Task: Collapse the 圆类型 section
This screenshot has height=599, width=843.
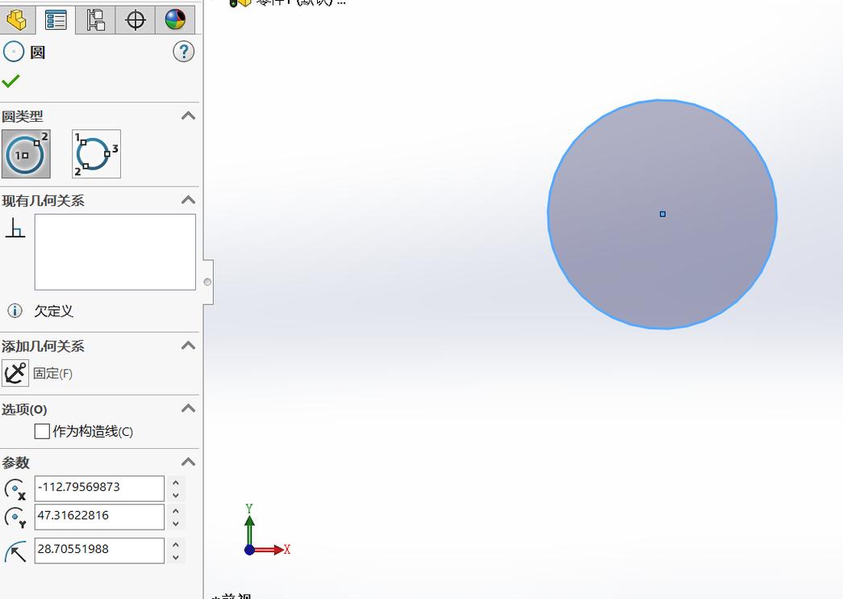Action: 188,116
